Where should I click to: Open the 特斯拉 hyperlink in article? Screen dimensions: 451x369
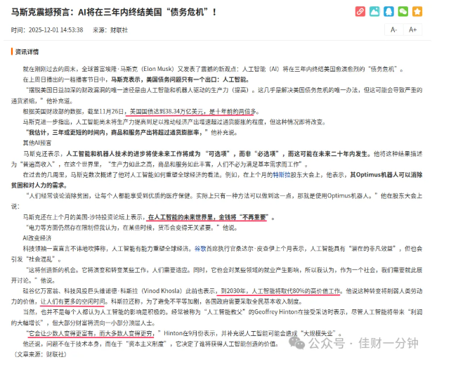pos(282,175)
